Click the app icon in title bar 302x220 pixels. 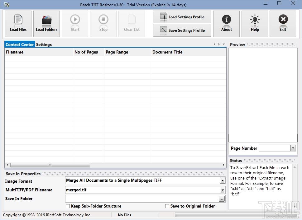click(7, 4)
